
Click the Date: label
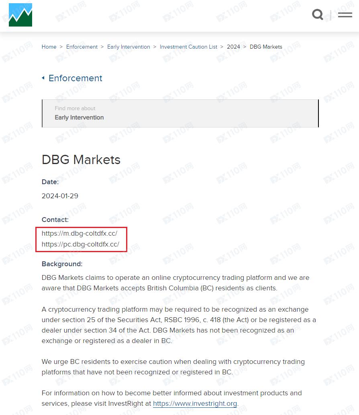pos(50,182)
